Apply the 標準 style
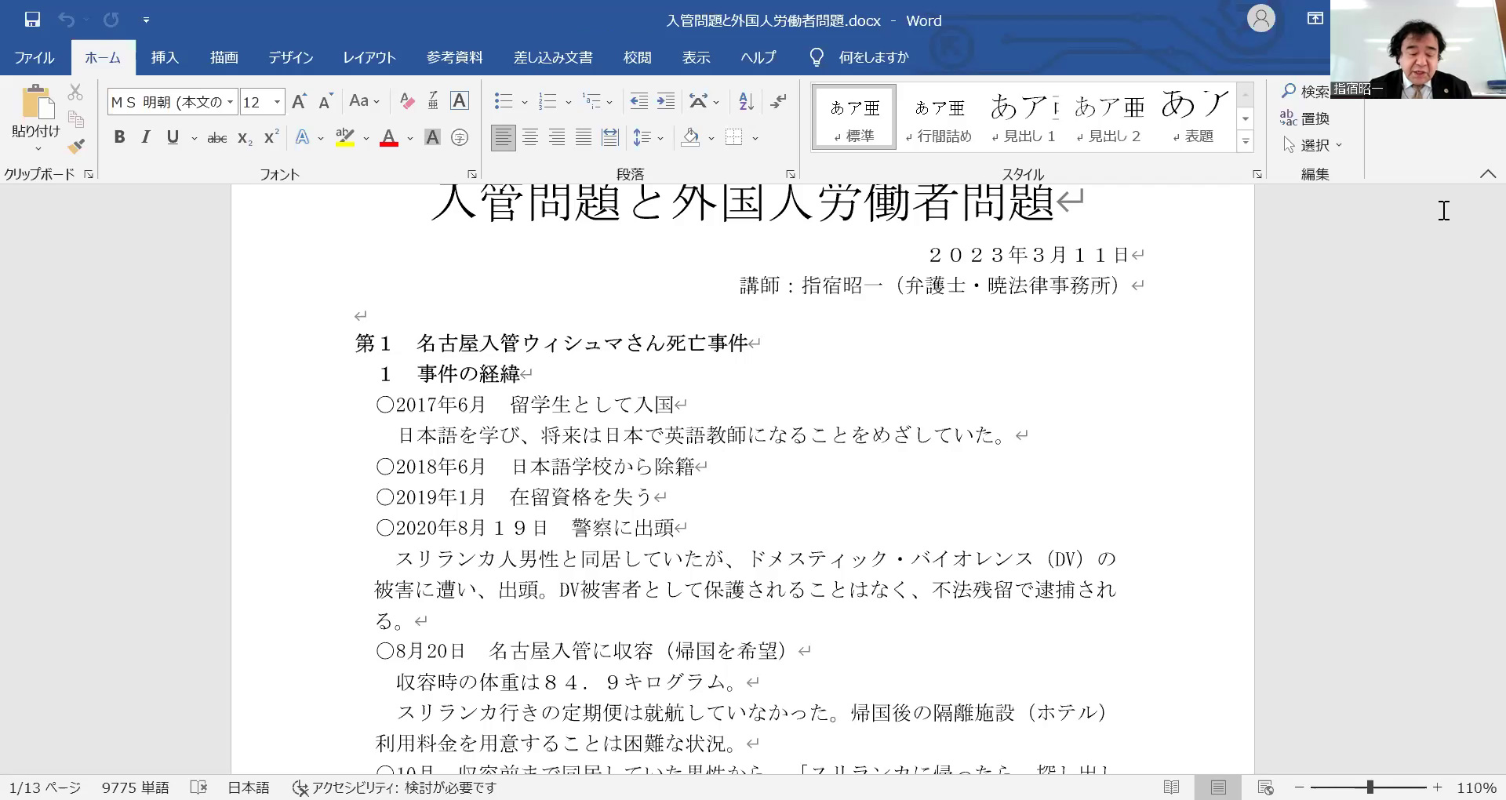1506x800 pixels. 854,118
